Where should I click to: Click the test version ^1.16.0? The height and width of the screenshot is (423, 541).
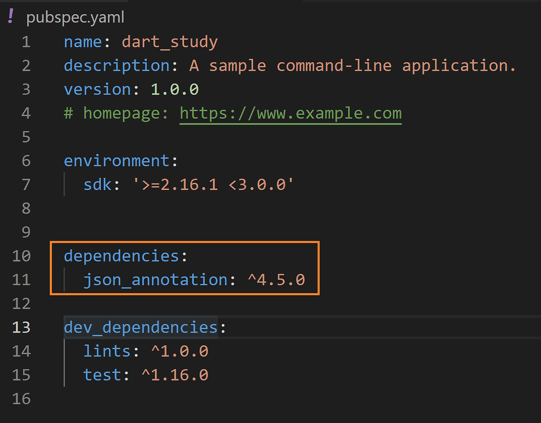tap(175, 374)
